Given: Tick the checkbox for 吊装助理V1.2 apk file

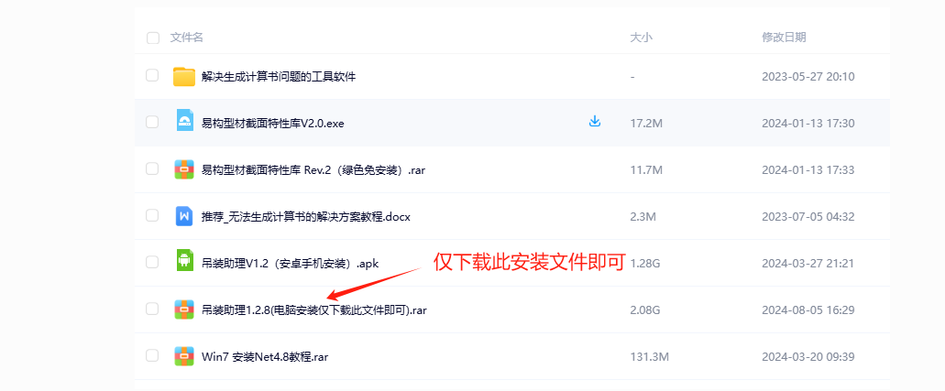Looking at the screenshot, I should point(152,262).
